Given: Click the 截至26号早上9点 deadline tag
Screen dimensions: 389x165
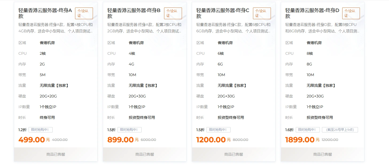Looking at the screenshot, I should 340,130.
